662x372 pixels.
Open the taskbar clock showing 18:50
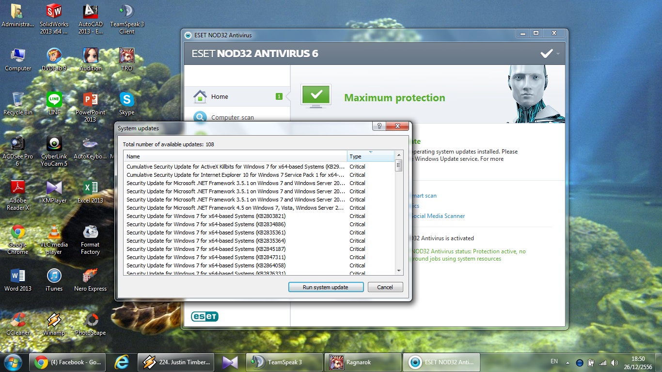pyautogui.click(x=638, y=362)
